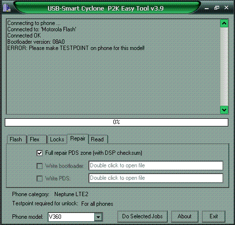Screen dimensions: 235x225
Task: Click the ERROR TESTPOINT log line
Action: 76,48
